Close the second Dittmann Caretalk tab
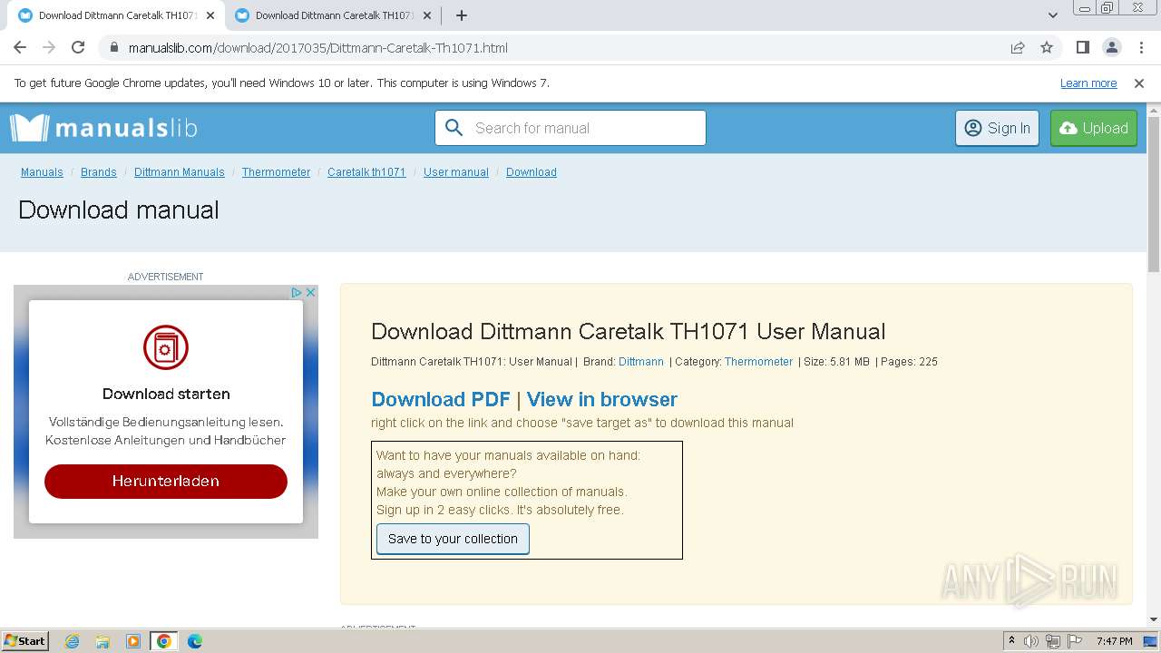The width and height of the screenshot is (1161, 653). [x=427, y=15]
